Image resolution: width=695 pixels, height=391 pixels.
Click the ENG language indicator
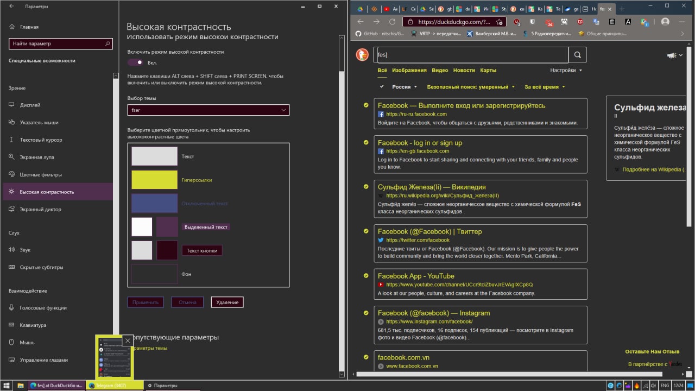click(665, 386)
